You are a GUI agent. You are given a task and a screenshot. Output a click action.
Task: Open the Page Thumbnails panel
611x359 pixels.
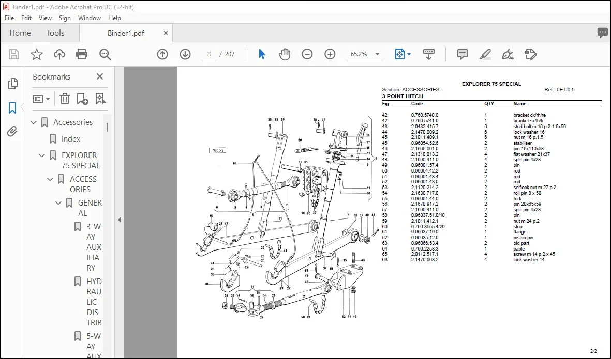pos(12,83)
